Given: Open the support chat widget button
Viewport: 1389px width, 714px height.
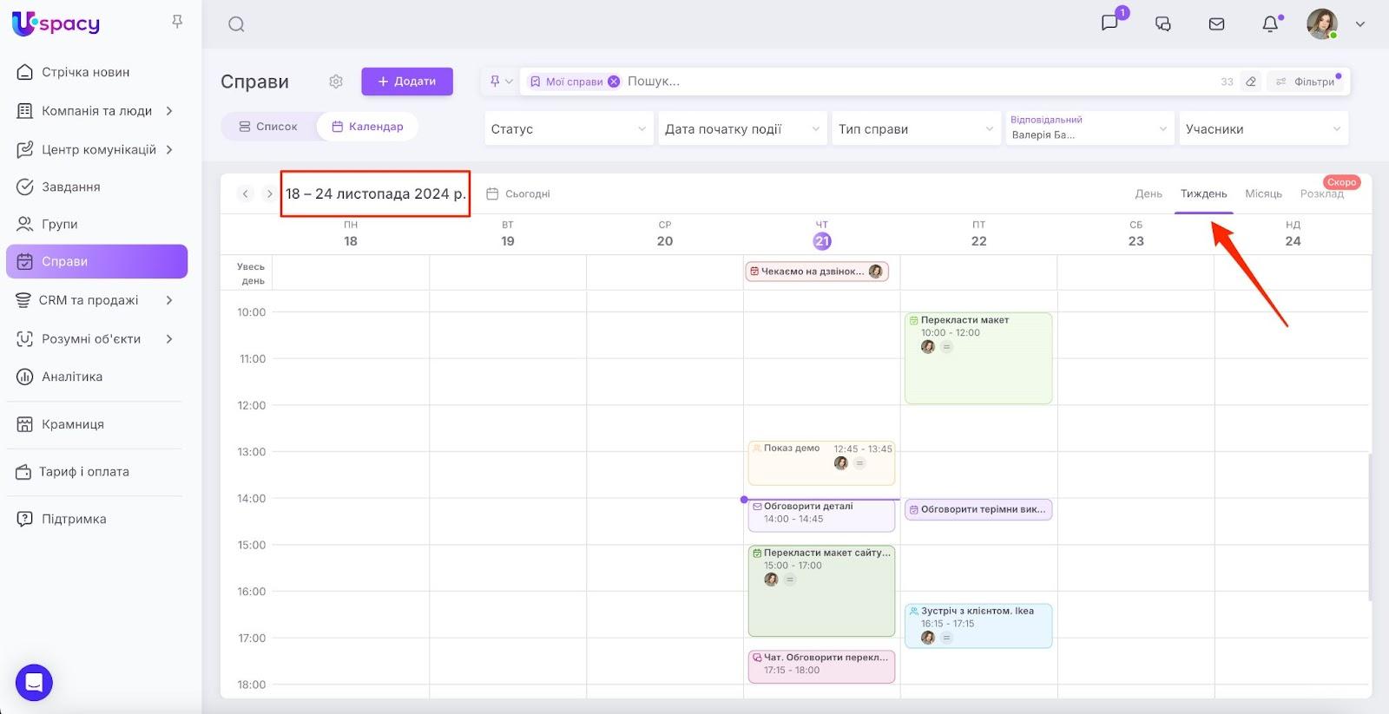Looking at the screenshot, I should [x=34, y=683].
